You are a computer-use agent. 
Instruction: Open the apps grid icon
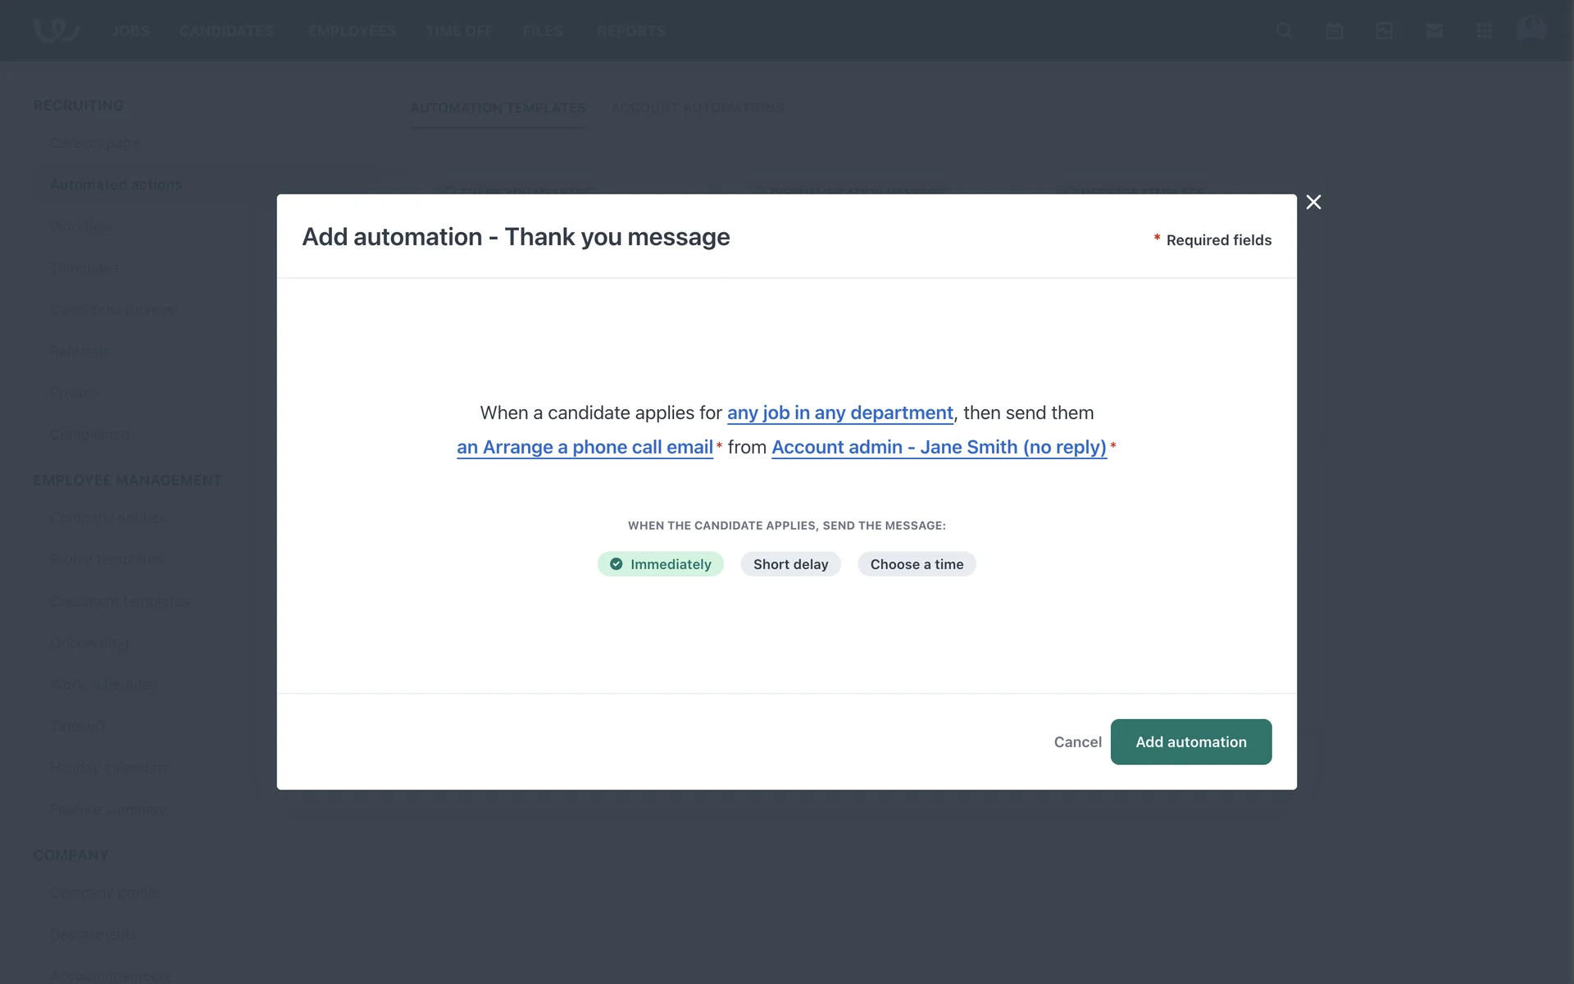[x=1484, y=31]
